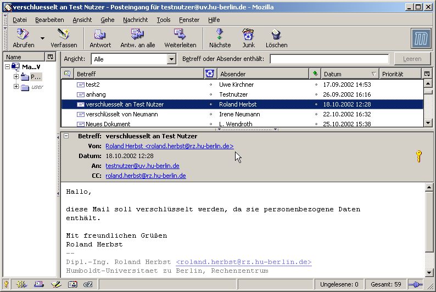436x292 pixels.
Task: Click the Betreff oder Absender search field
Action: pyautogui.click(x=329, y=59)
